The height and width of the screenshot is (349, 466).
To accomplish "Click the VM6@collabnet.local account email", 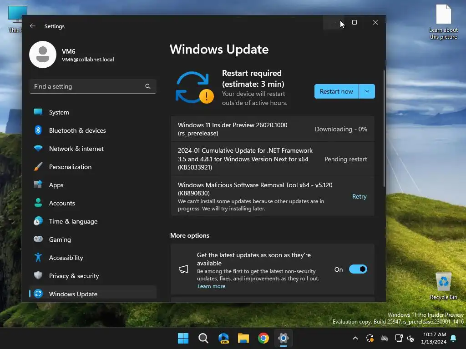I will (88, 60).
